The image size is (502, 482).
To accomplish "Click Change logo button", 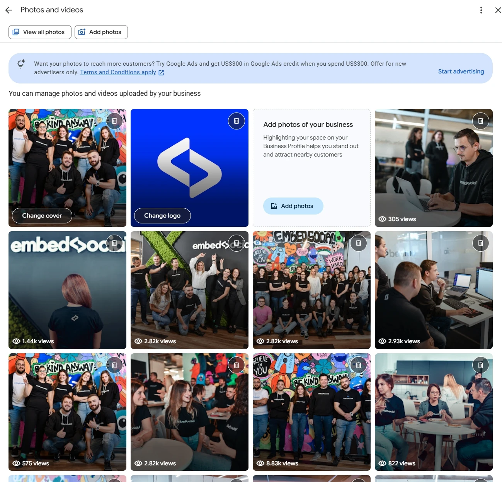I will (162, 216).
